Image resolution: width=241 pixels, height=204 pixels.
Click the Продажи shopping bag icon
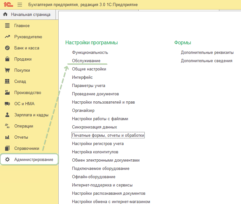(7, 59)
